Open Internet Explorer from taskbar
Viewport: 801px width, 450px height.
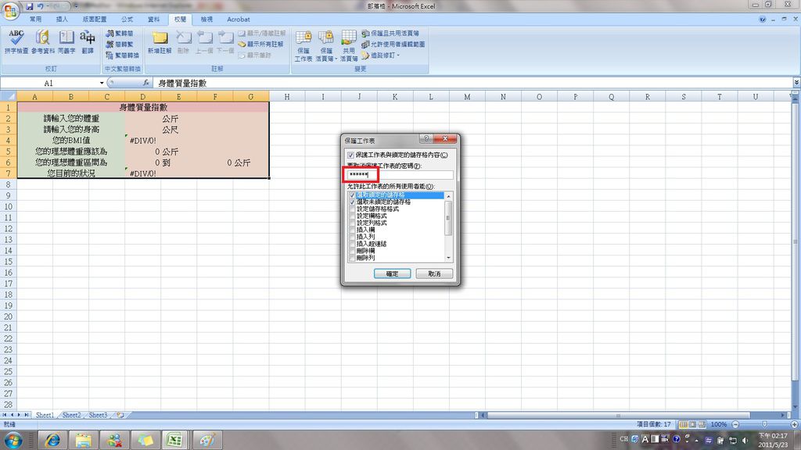coord(52,441)
